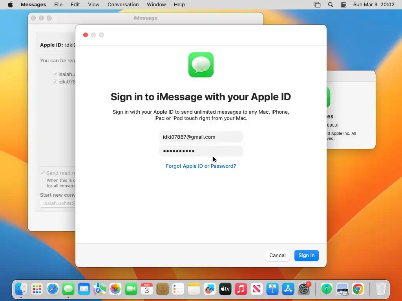This screenshot has height=301, width=402.
Task: Open Stage Manager icon in menu bar
Action: (317, 5)
